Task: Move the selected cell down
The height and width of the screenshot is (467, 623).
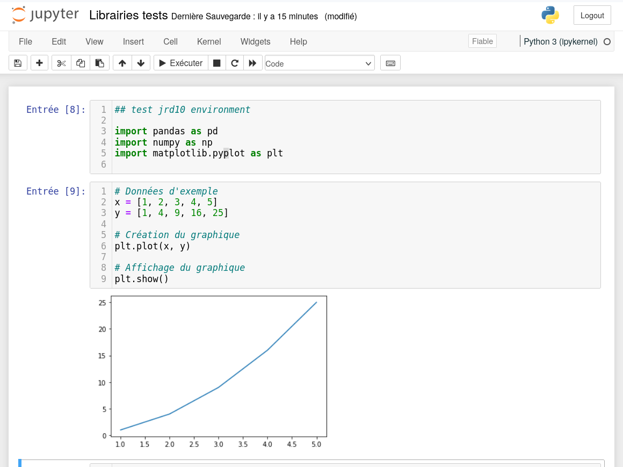Action: (x=141, y=63)
